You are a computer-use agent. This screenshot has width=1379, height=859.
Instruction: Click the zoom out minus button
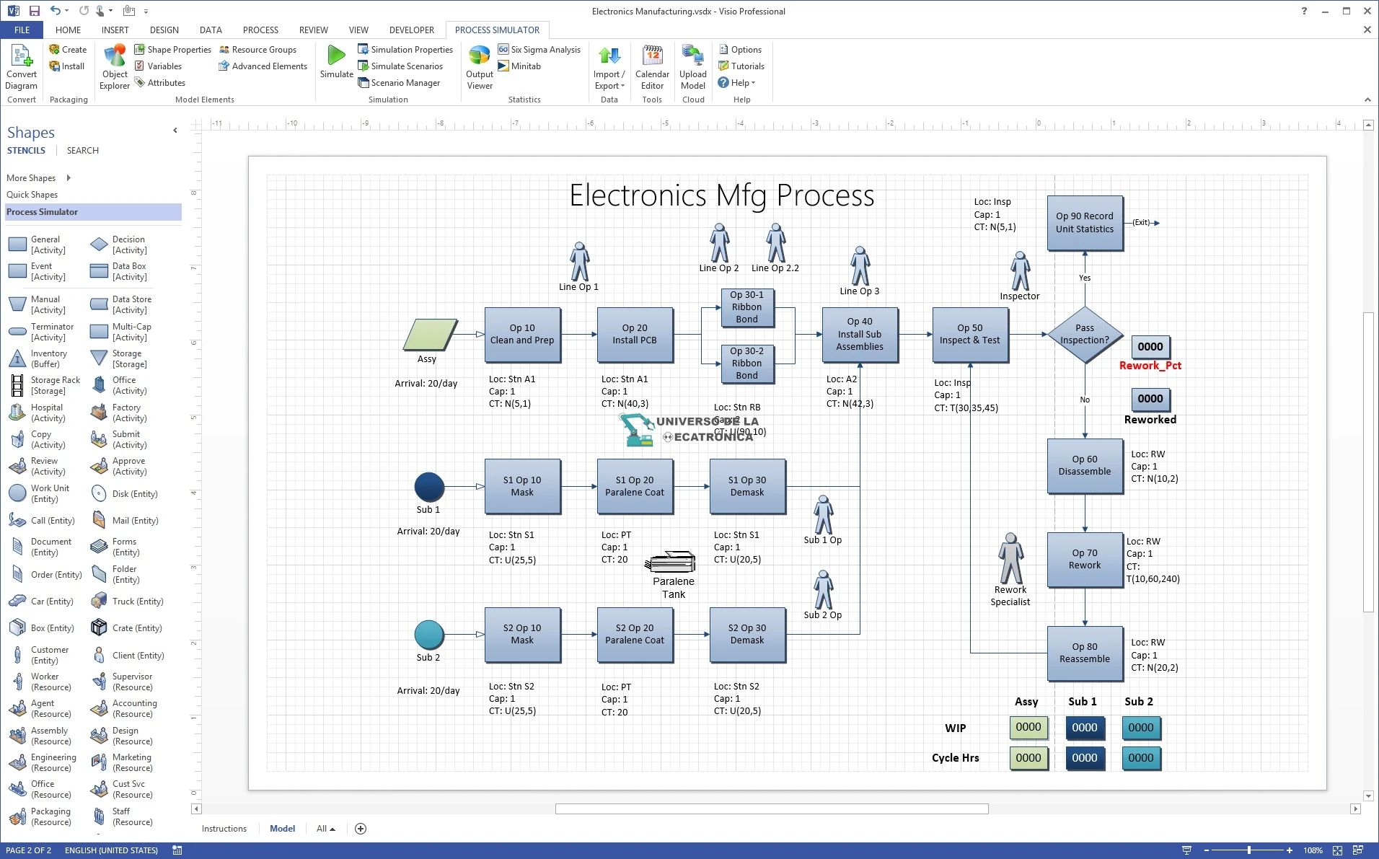tap(1206, 850)
